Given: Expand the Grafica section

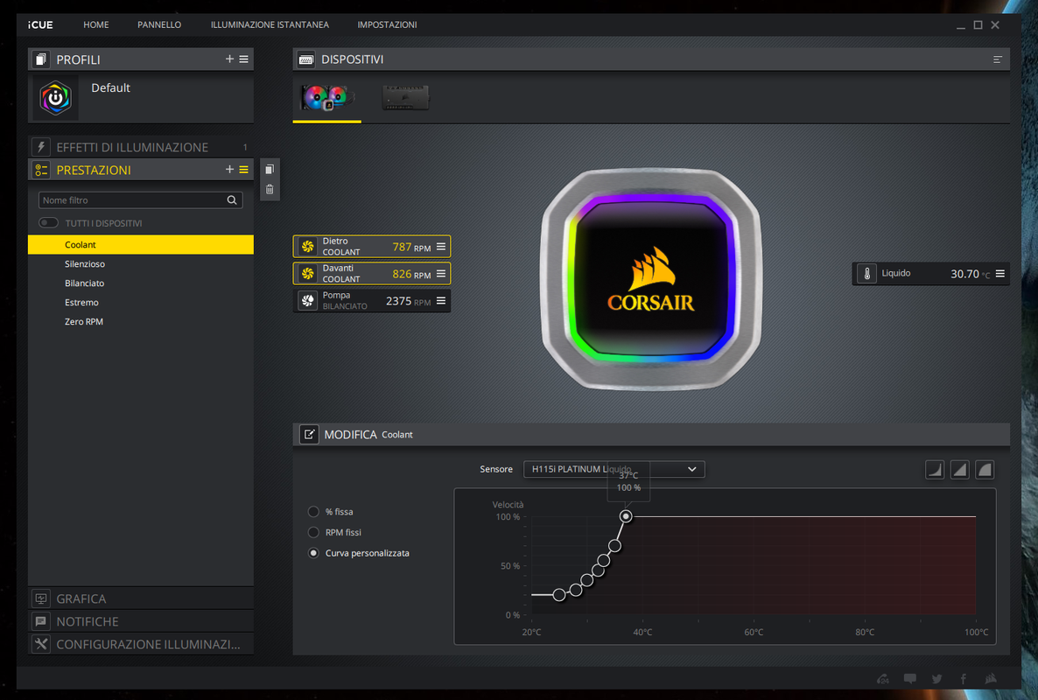Looking at the screenshot, I should (140, 598).
